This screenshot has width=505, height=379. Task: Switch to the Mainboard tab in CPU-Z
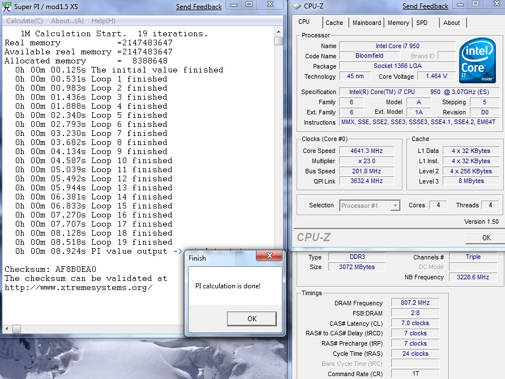(366, 23)
